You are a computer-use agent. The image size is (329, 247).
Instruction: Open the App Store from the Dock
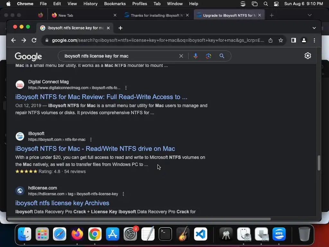[112, 234]
